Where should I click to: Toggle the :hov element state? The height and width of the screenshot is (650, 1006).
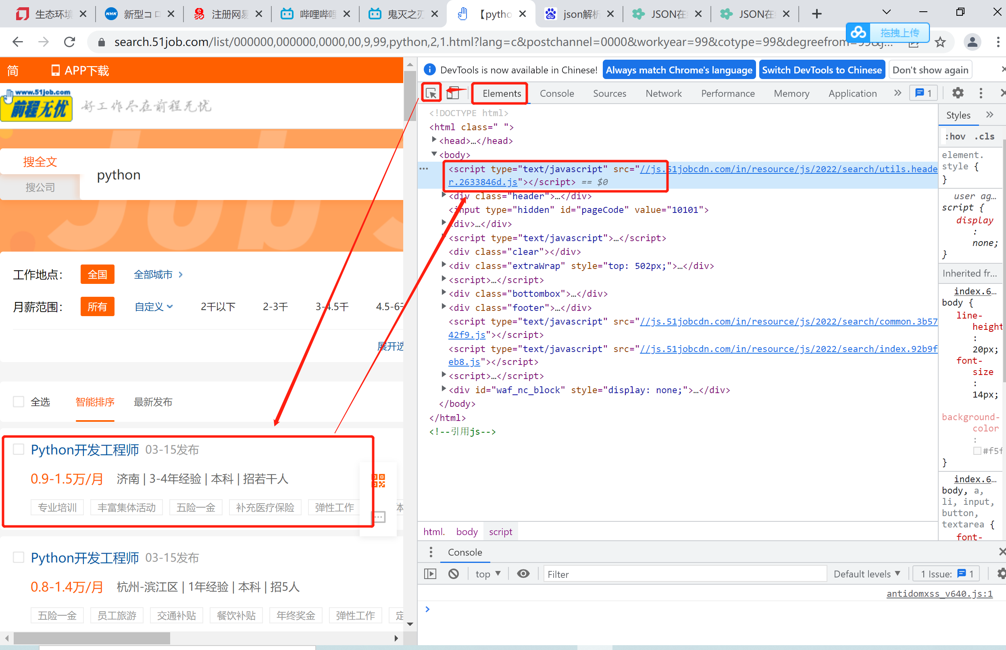pyautogui.click(x=955, y=136)
